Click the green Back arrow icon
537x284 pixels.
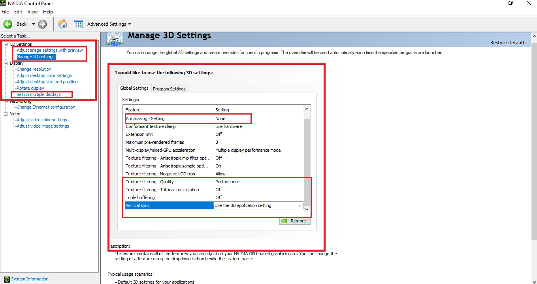[x=8, y=24]
